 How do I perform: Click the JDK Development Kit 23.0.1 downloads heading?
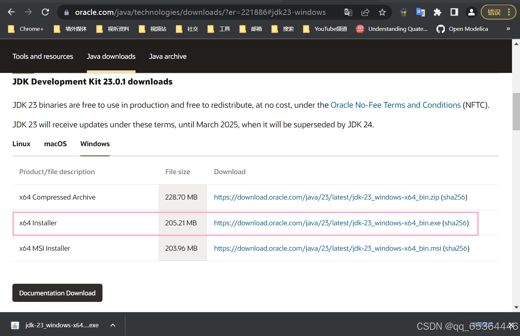92,82
